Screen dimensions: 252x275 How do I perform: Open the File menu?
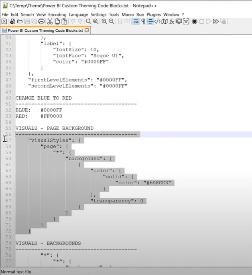click(5, 14)
